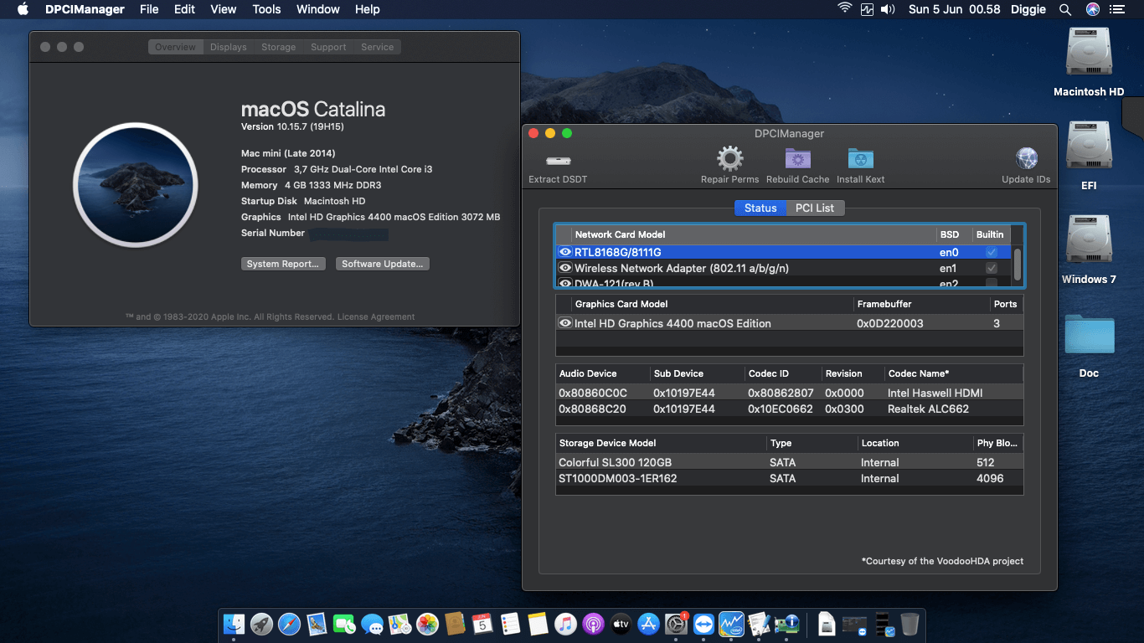Launch Launchpad from the dock
This screenshot has height=643, width=1144.
pyautogui.click(x=261, y=624)
